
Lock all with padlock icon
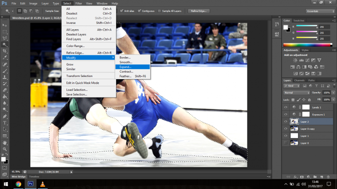point(309,100)
